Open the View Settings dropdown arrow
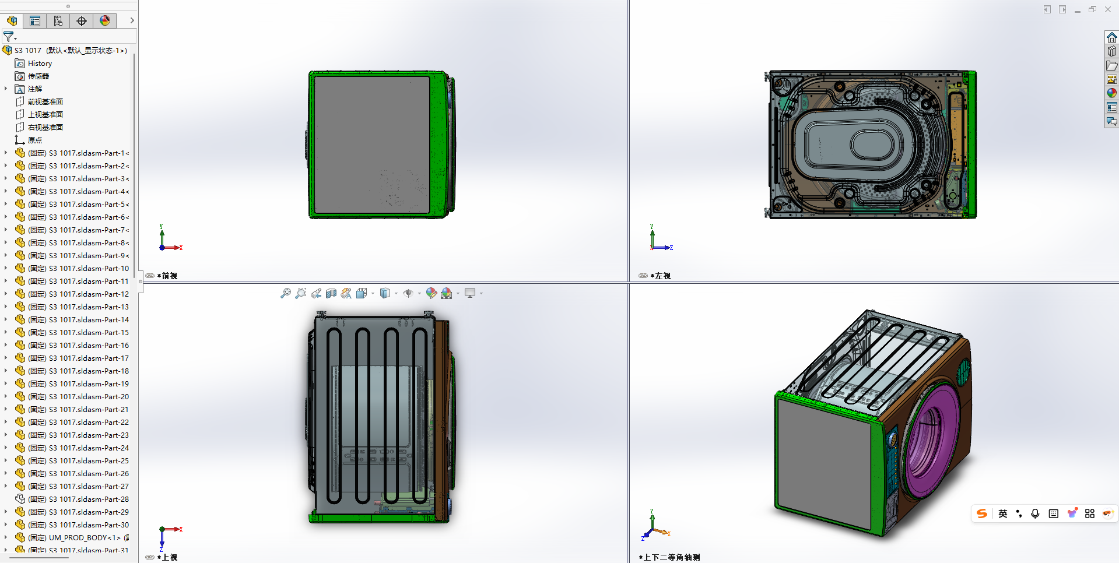Image resolution: width=1119 pixels, height=563 pixels. [481, 294]
